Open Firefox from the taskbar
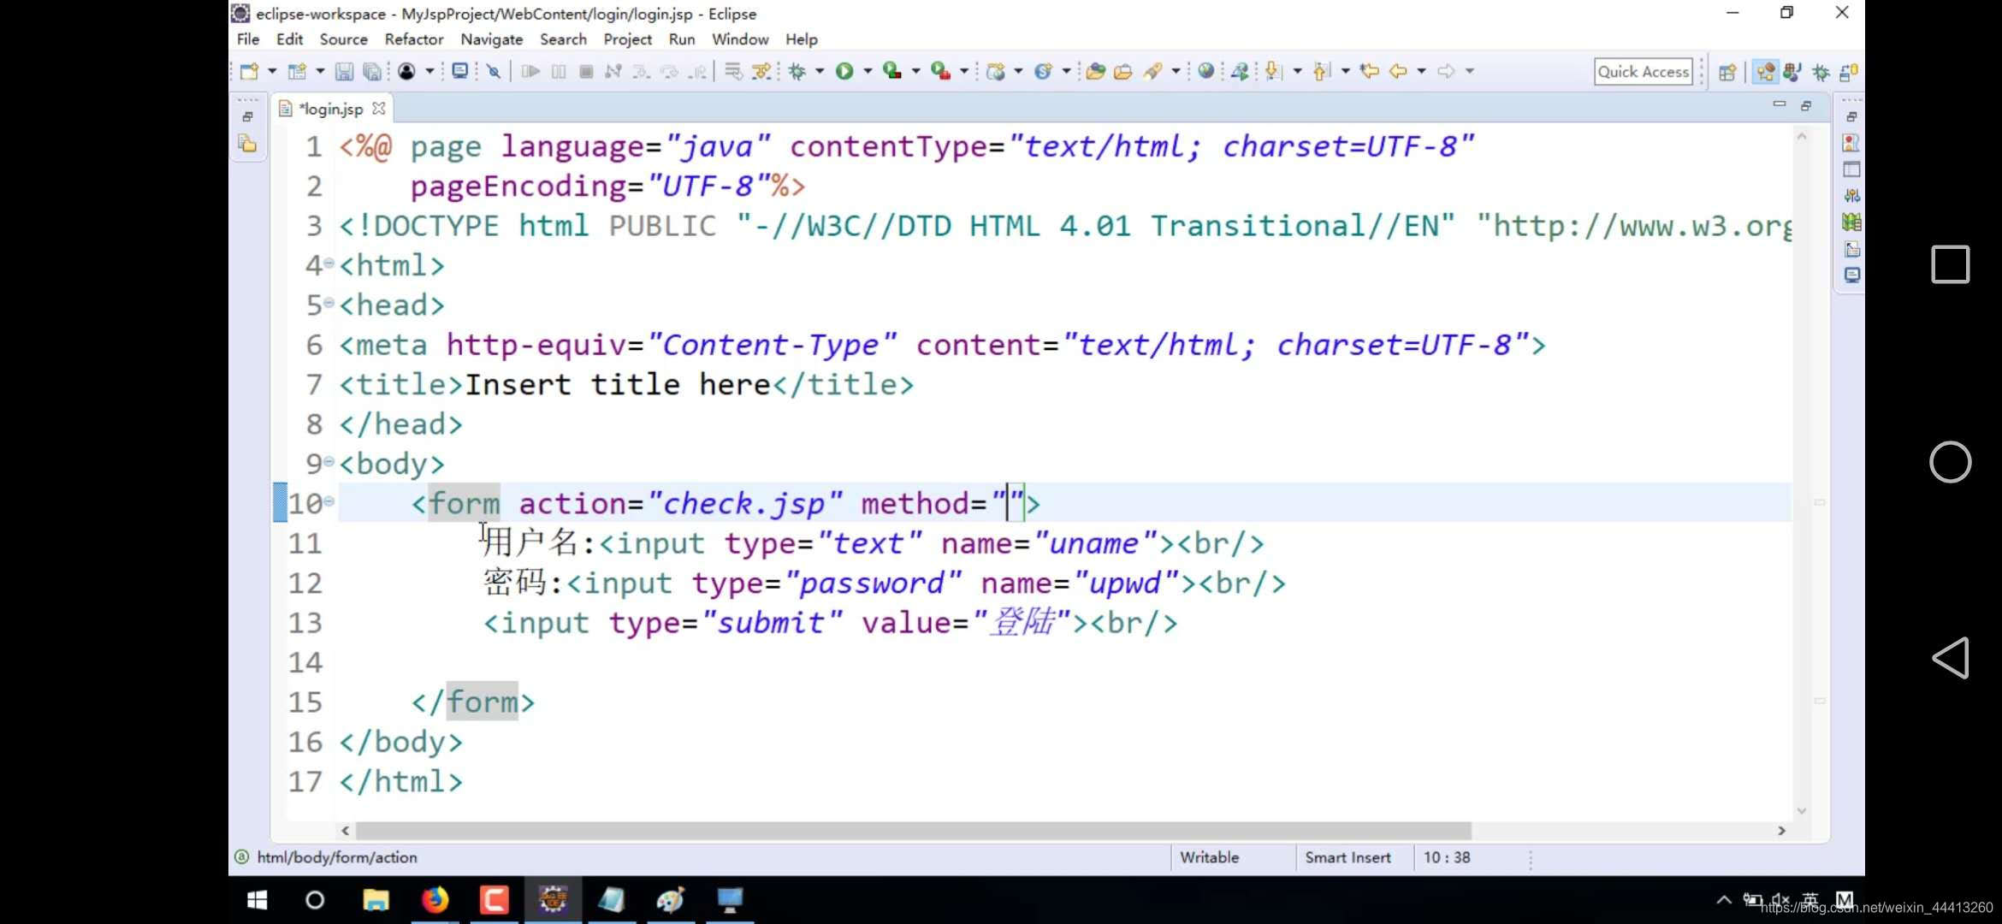 click(435, 900)
